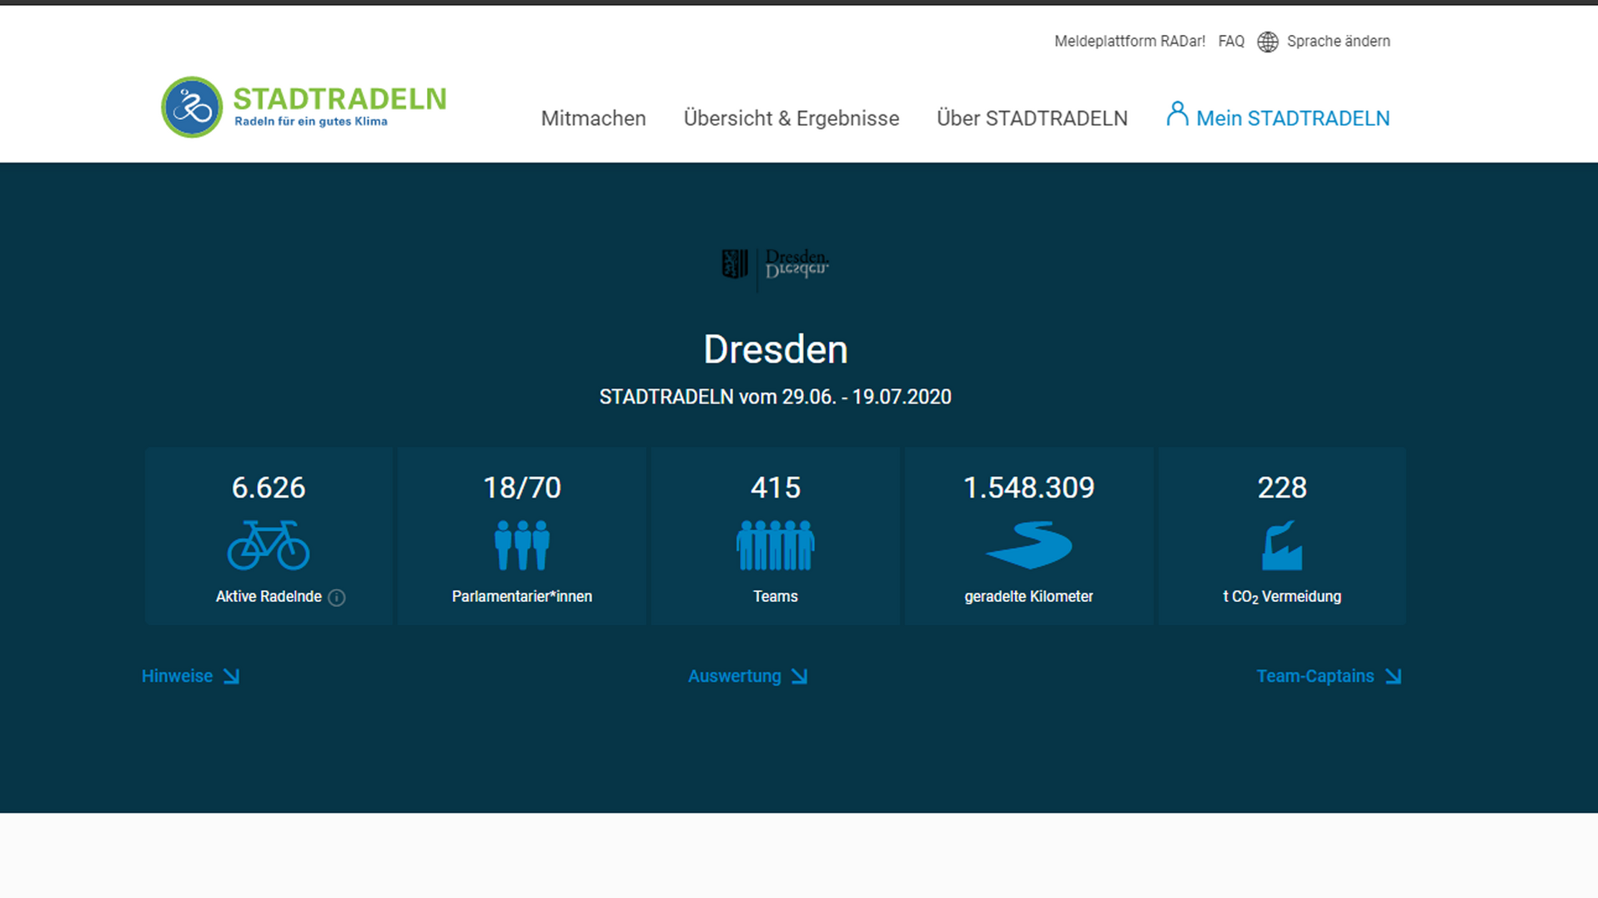Image resolution: width=1598 pixels, height=898 pixels.
Task: Click the group Teams icon
Action: point(776,545)
